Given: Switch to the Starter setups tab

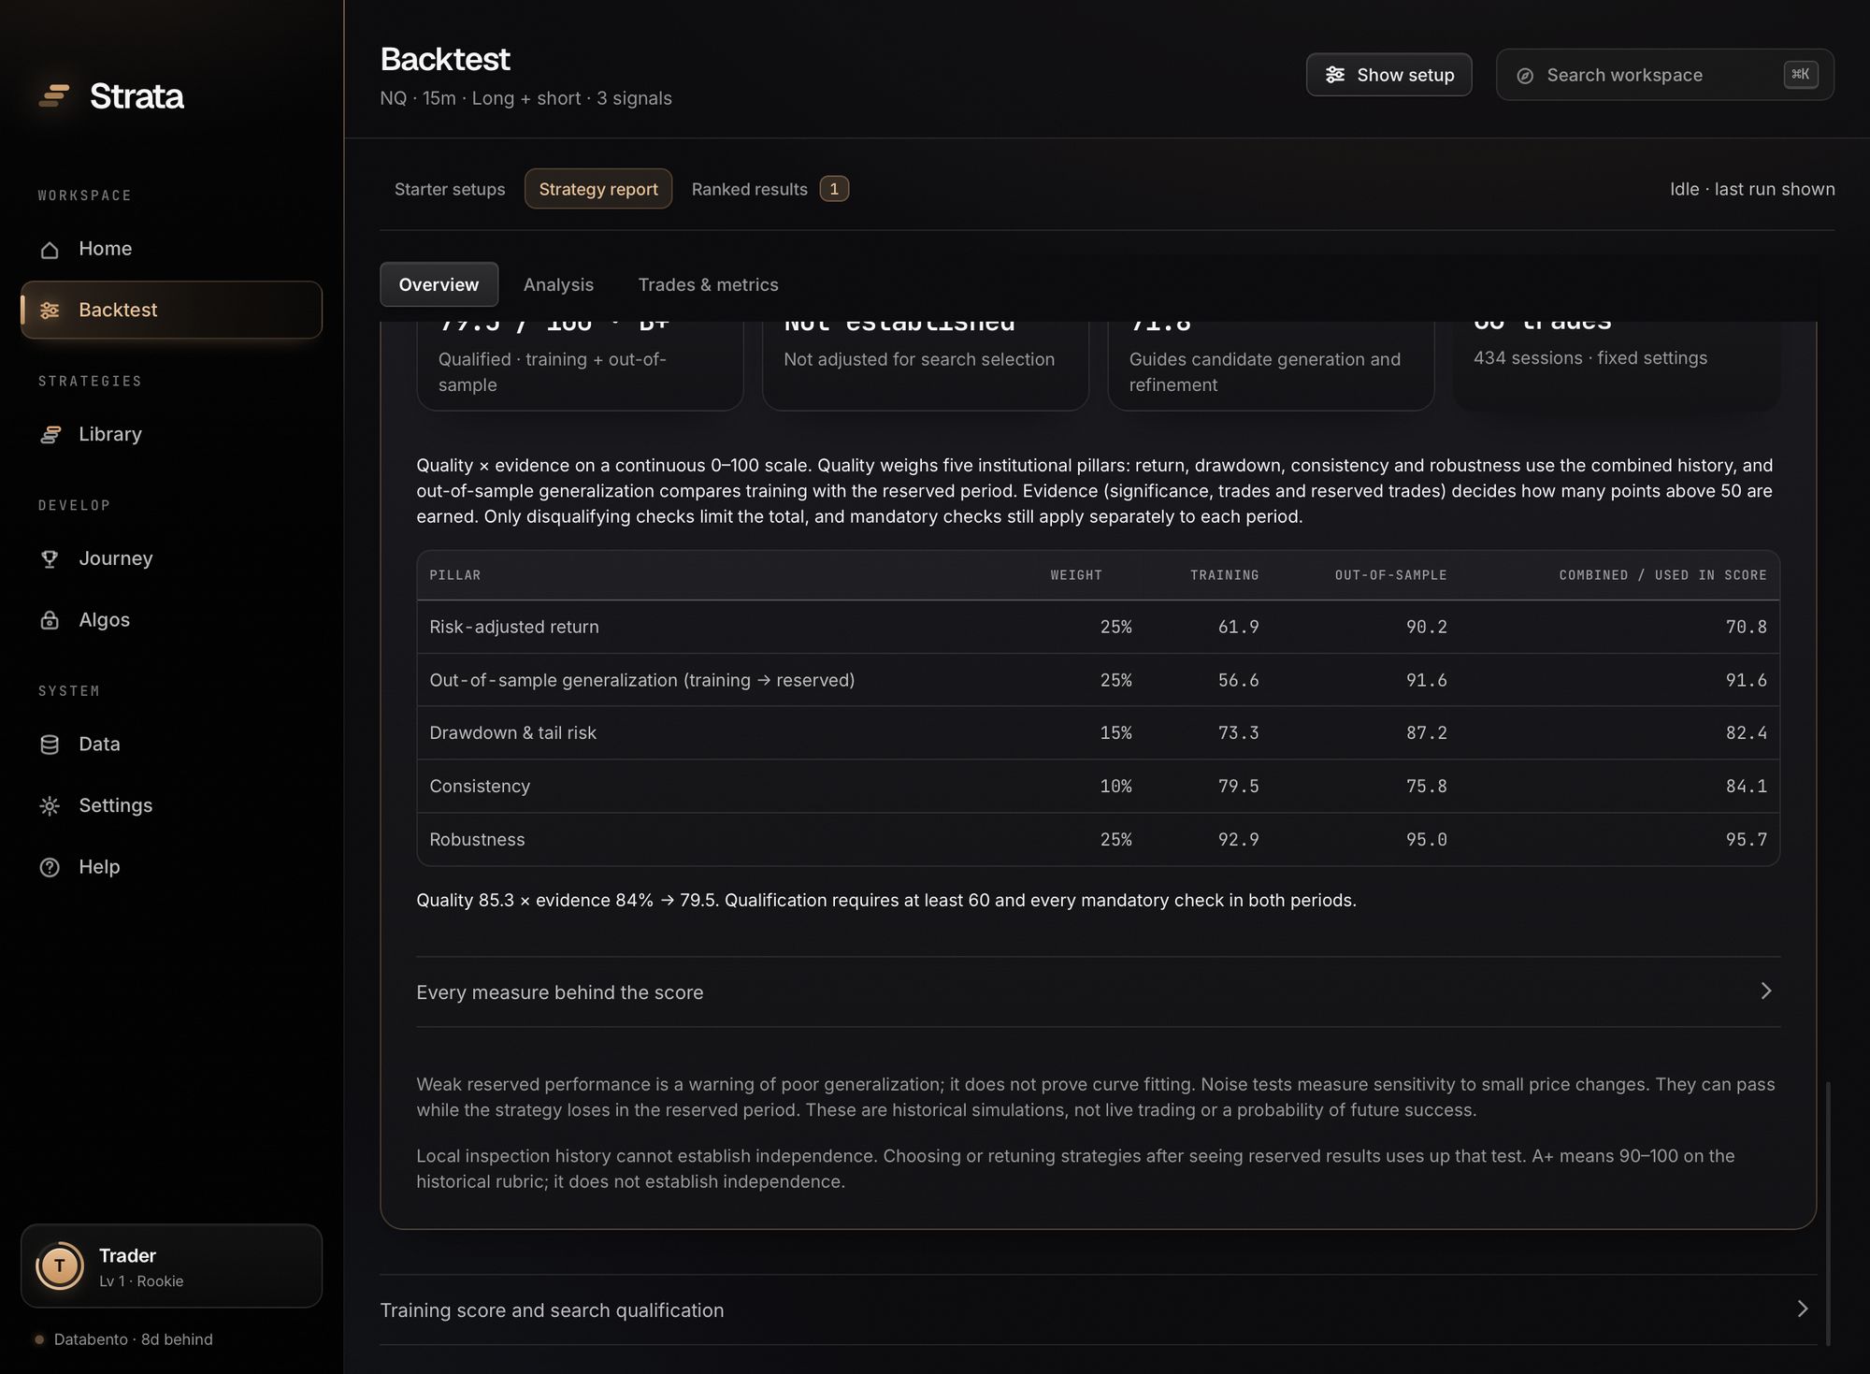Looking at the screenshot, I should pos(450,189).
